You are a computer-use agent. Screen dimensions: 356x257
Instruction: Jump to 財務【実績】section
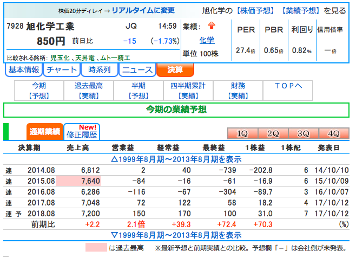(238, 91)
